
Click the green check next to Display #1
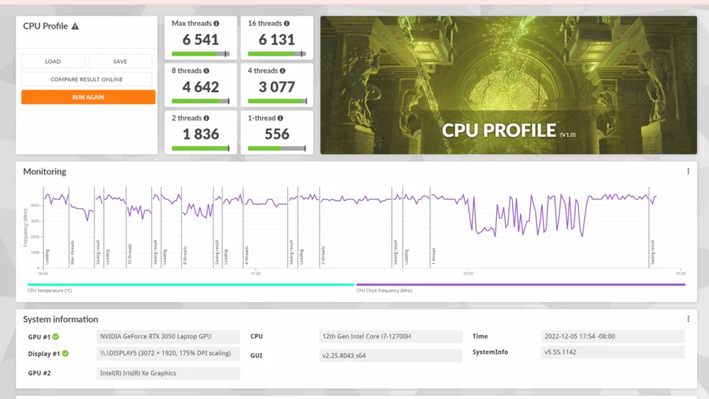click(65, 353)
